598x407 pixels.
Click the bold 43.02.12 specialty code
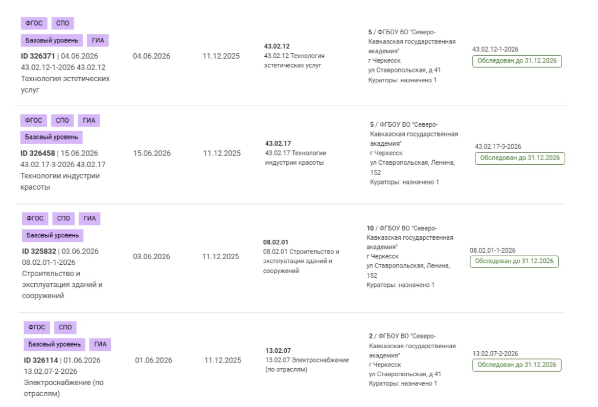tap(277, 46)
